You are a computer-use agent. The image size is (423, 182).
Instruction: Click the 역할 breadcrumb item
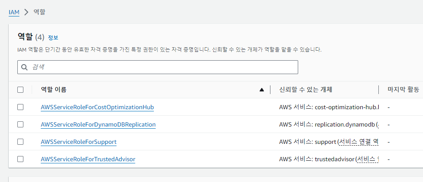[39, 12]
